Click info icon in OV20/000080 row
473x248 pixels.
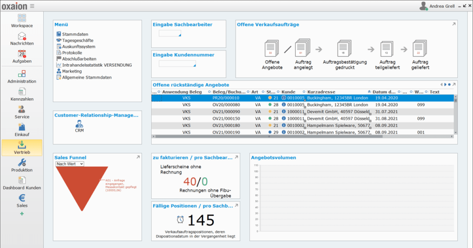click(x=283, y=105)
